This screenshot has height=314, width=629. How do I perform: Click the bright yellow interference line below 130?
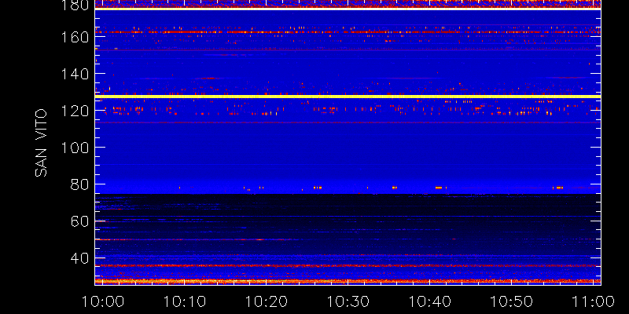(x=348, y=97)
